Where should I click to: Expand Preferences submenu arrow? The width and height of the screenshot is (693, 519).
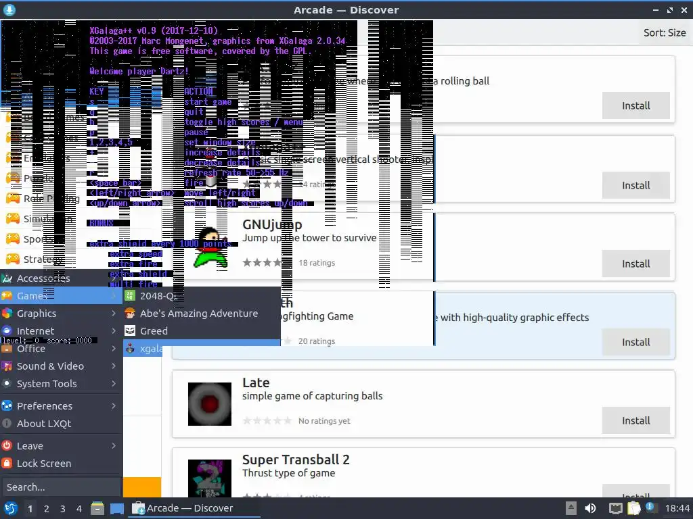(114, 406)
